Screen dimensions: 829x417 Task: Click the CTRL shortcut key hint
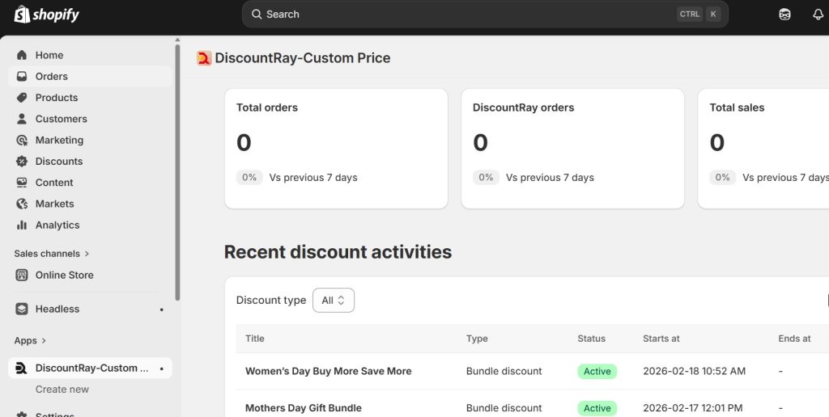[x=690, y=15]
